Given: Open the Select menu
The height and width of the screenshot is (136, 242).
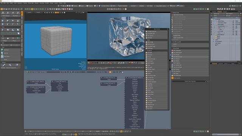Looking at the screenshot, I should pyautogui.click(x=11, y=3).
